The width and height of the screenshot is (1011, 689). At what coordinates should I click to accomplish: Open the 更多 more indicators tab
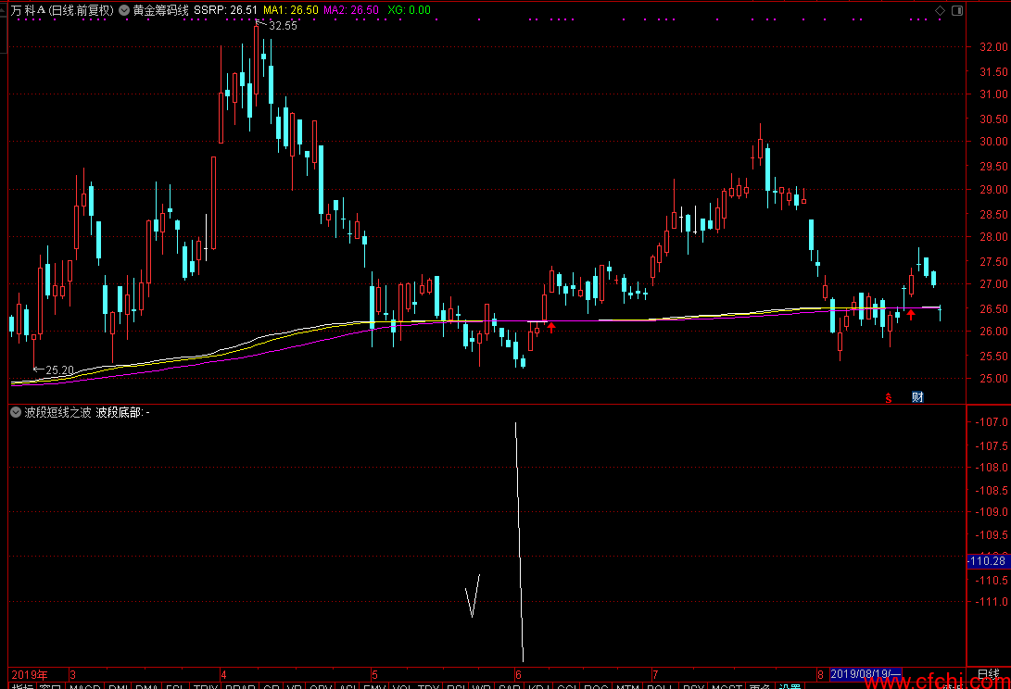(x=760, y=686)
